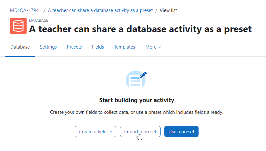Click the blue pencil in the illustration
The height and width of the screenshot is (151, 266).
tap(143, 75)
